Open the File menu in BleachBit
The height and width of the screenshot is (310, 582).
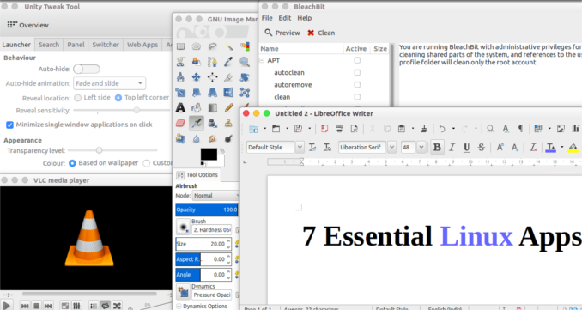267,18
